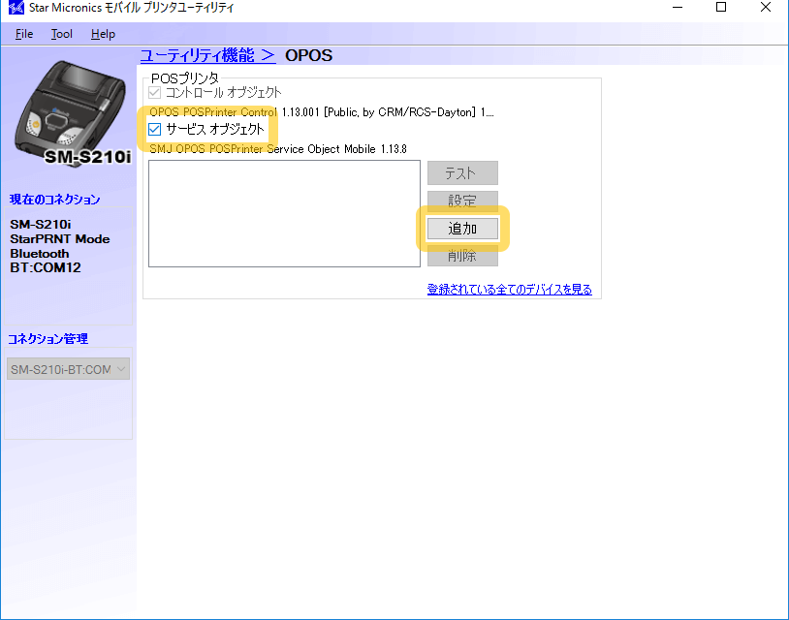Uncheck the サービス オブジェクト checkbox
The image size is (789, 620).
155,129
